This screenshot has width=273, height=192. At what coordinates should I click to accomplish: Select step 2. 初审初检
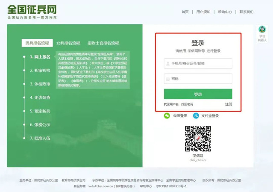(40, 71)
